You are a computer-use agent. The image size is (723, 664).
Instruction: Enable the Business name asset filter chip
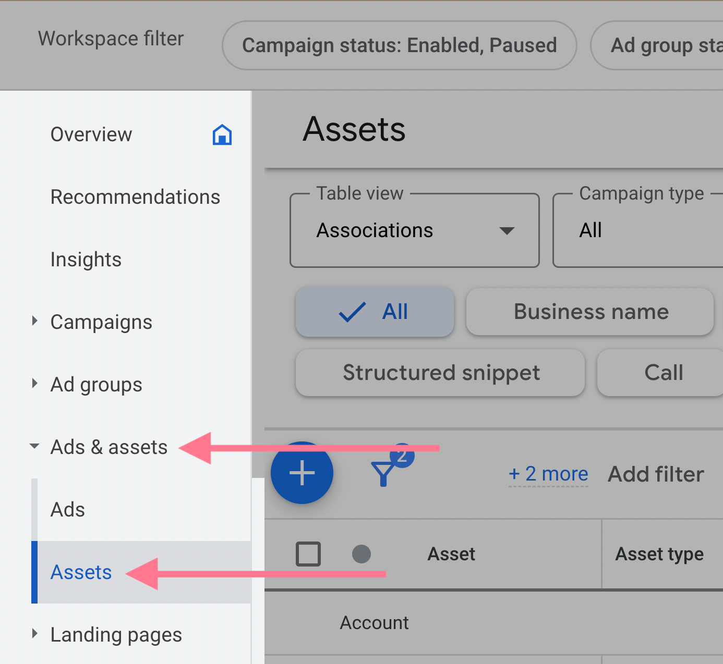[x=590, y=312]
